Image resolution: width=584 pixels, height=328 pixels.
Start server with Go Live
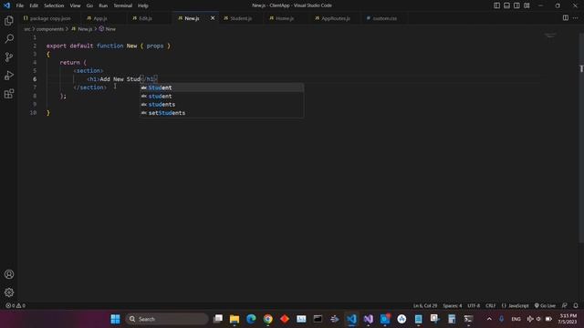click(x=545, y=306)
